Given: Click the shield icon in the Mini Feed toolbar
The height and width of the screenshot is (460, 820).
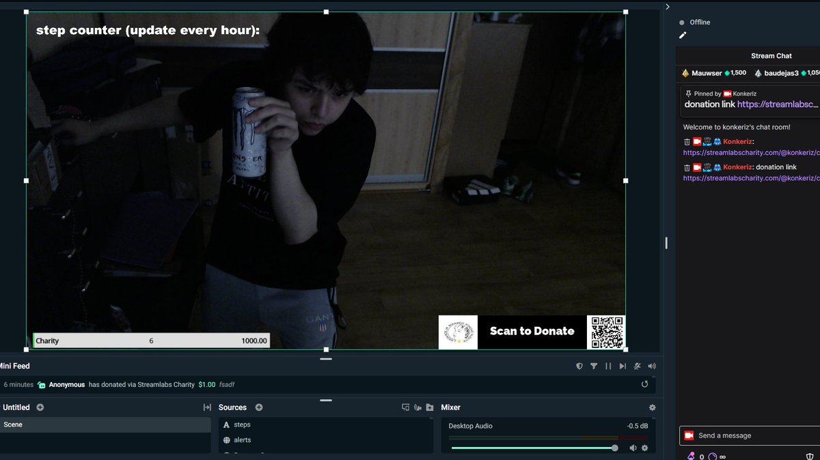Looking at the screenshot, I should (x=579, y=366).
